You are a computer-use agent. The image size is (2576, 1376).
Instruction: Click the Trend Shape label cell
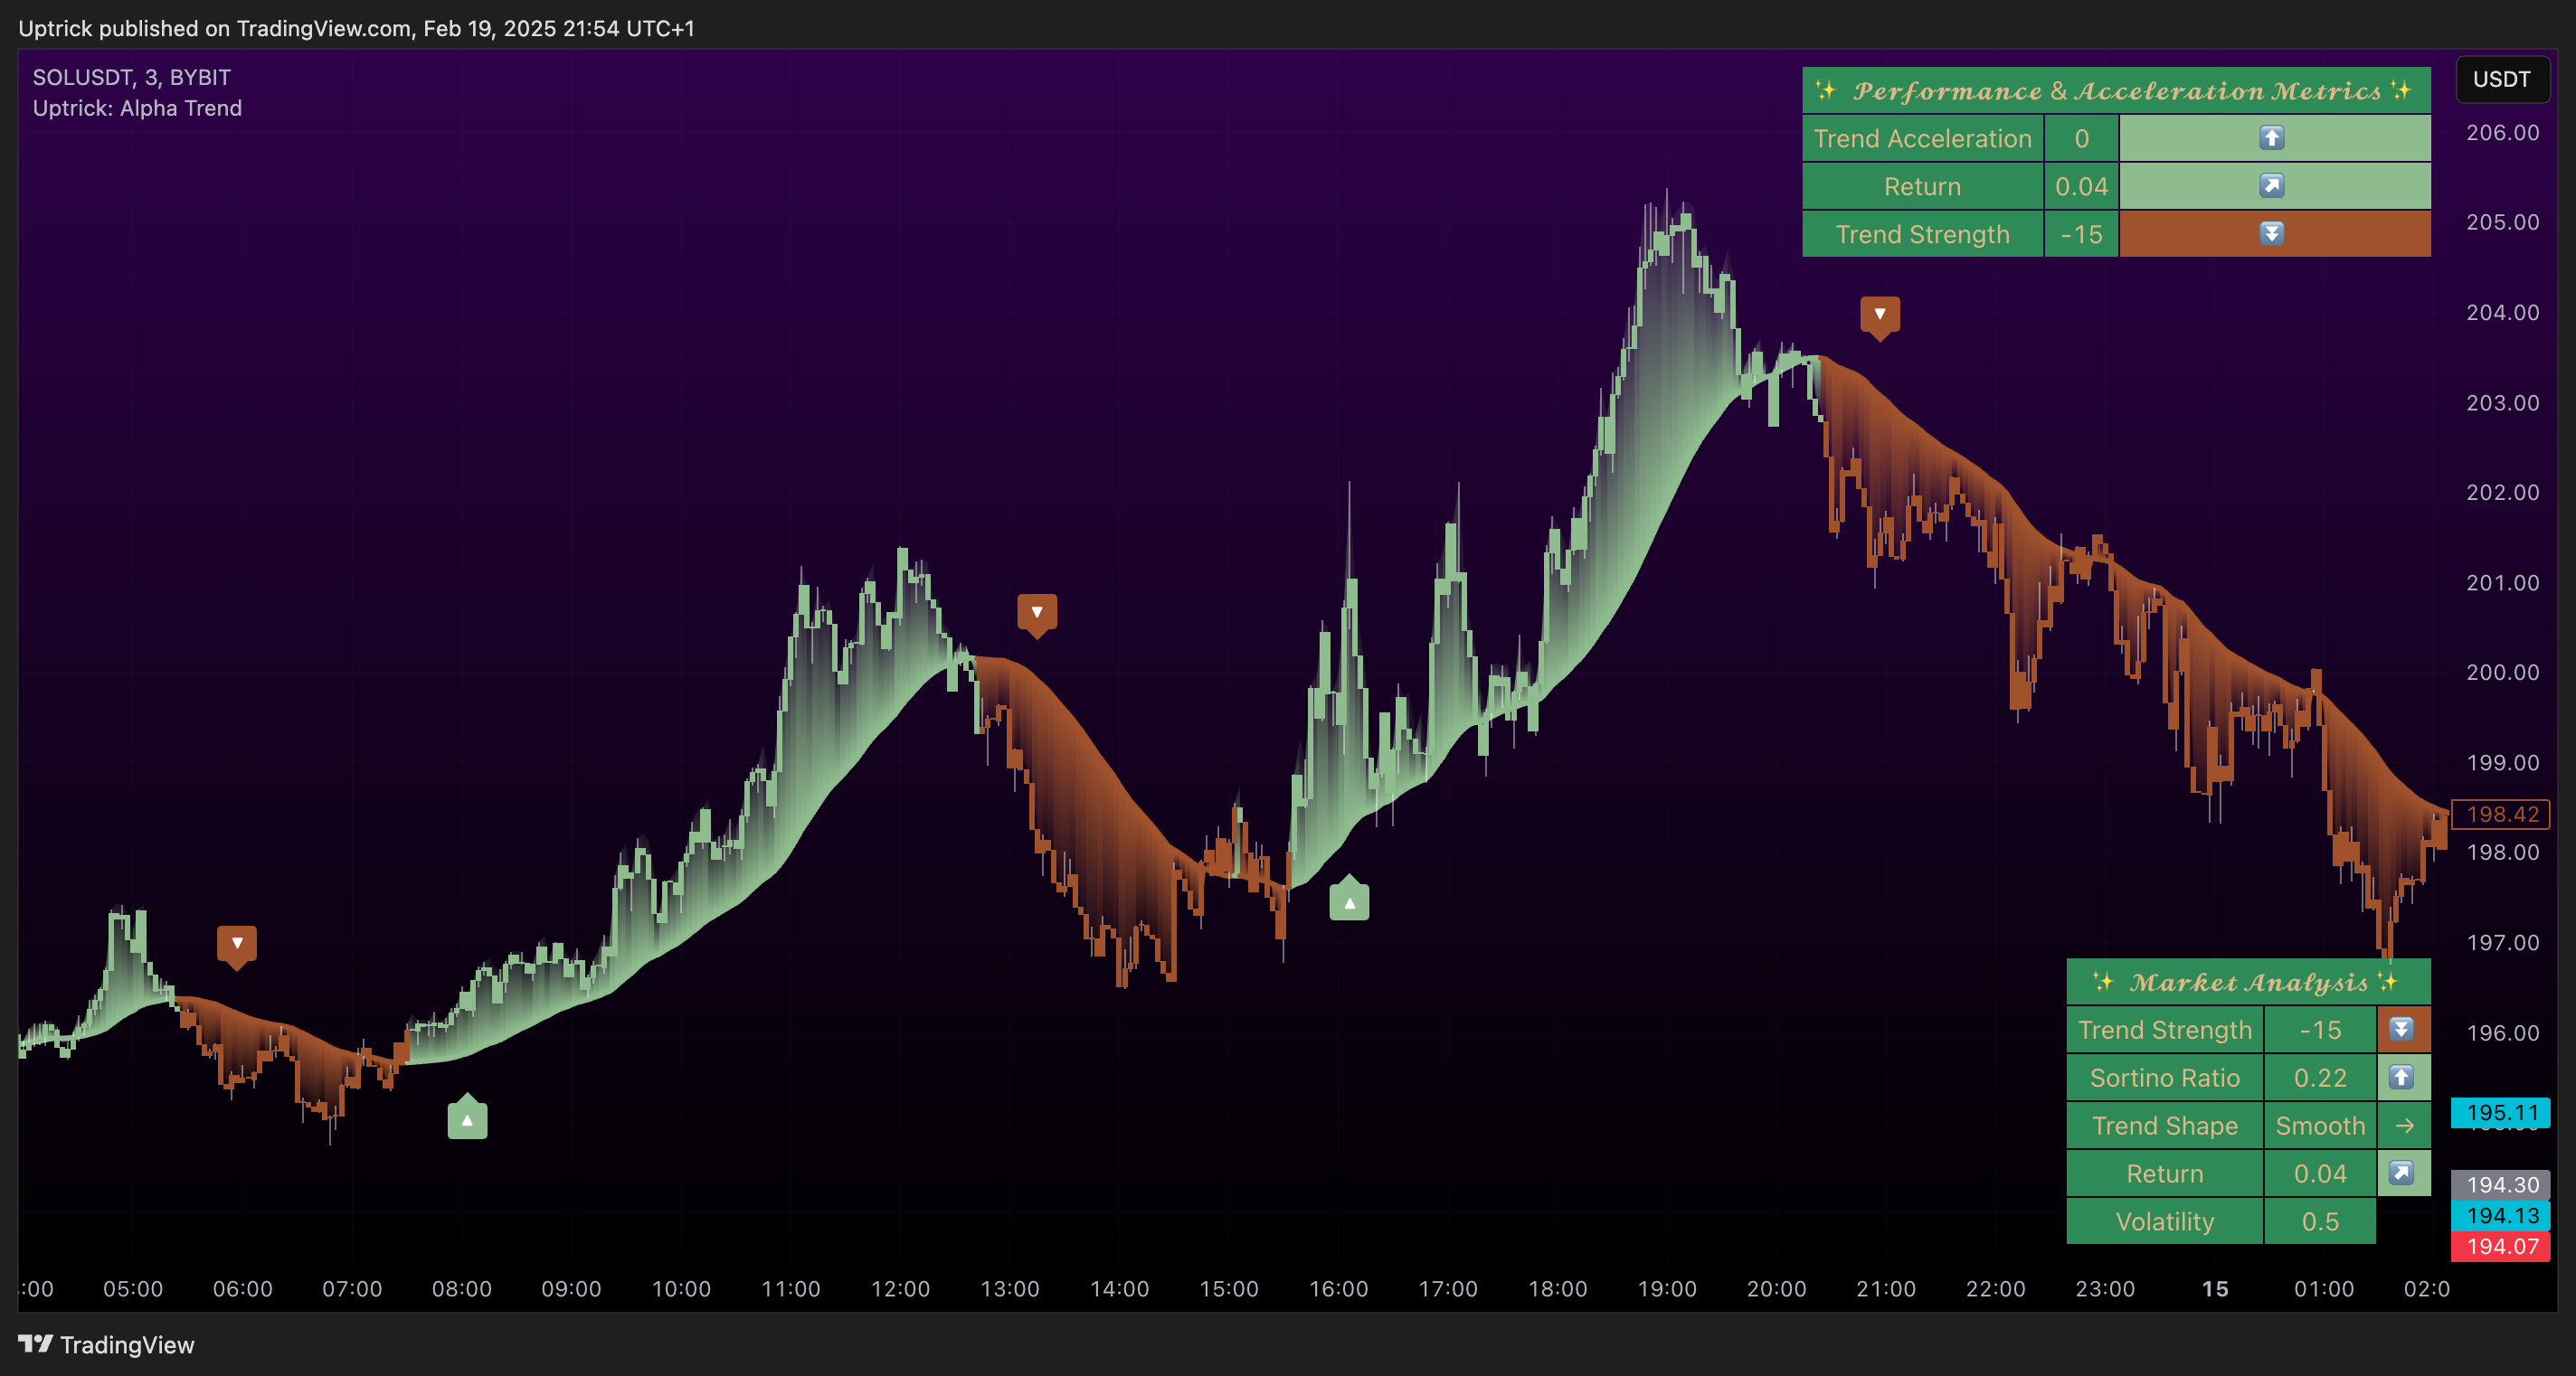click(2165, 1126)
